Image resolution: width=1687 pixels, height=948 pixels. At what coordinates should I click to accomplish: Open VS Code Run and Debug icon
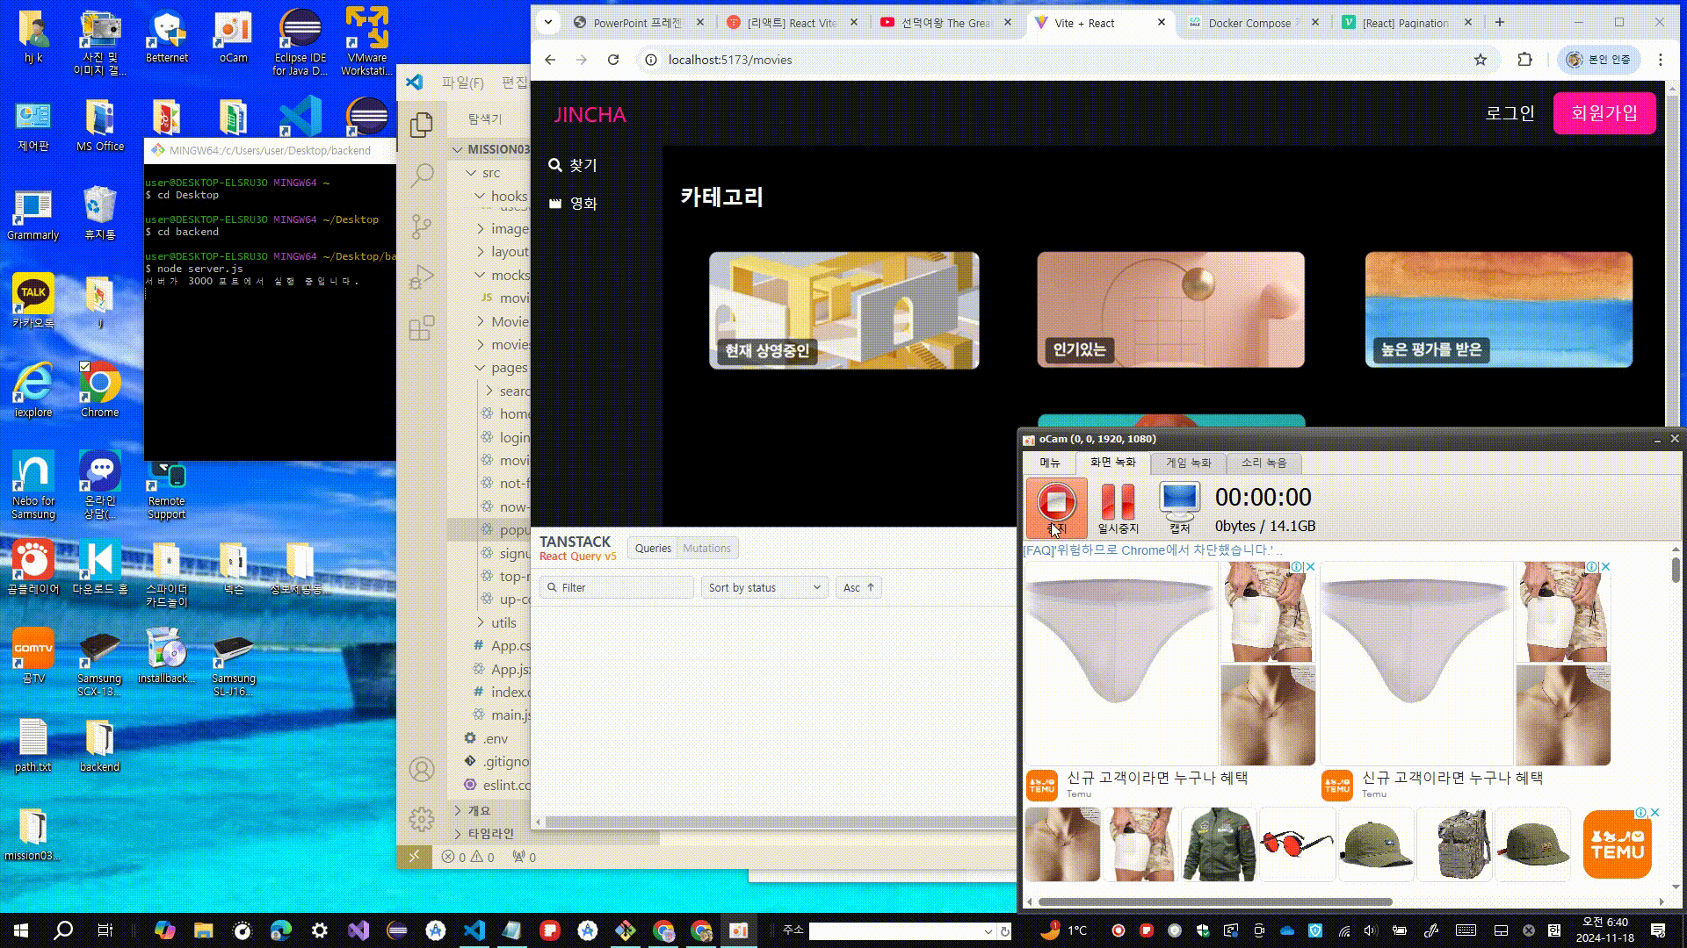tap(422, 277)
